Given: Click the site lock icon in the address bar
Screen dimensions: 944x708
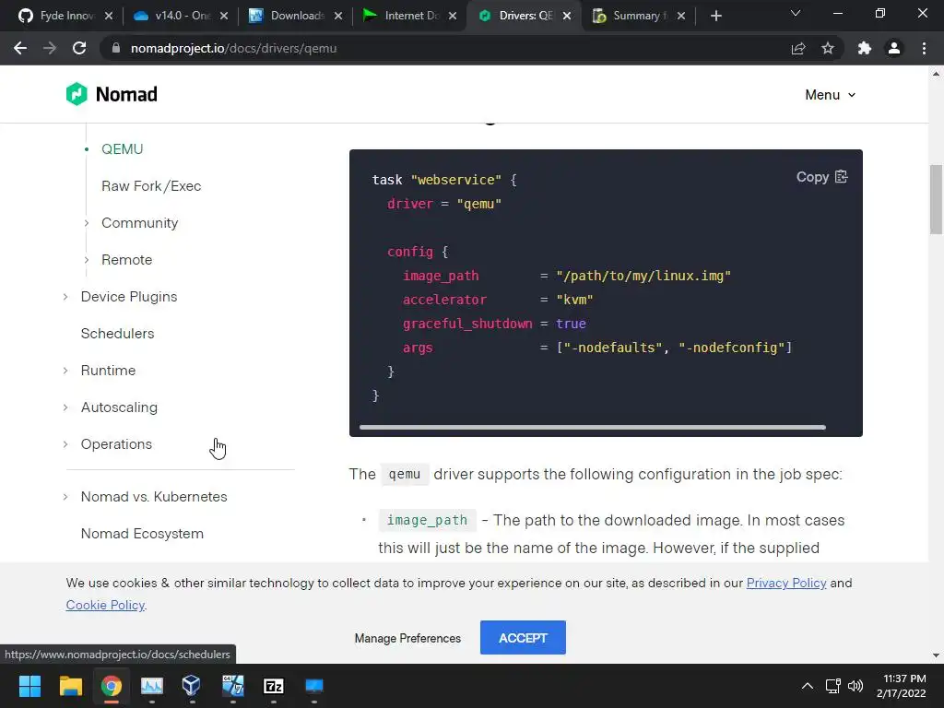Looking at the screenshot, I should (x=116, y=48).
